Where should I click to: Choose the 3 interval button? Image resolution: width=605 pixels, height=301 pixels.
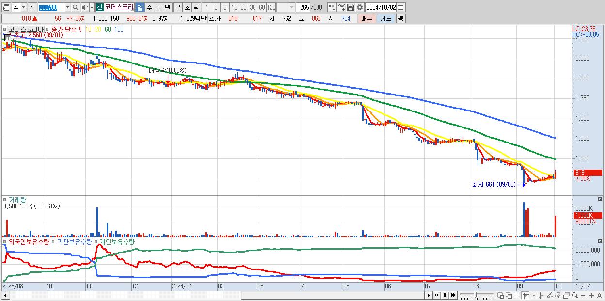(x=216, y=7)
